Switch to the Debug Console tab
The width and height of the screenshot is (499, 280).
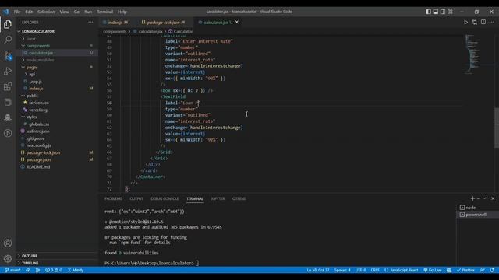[x=165, y=198]
